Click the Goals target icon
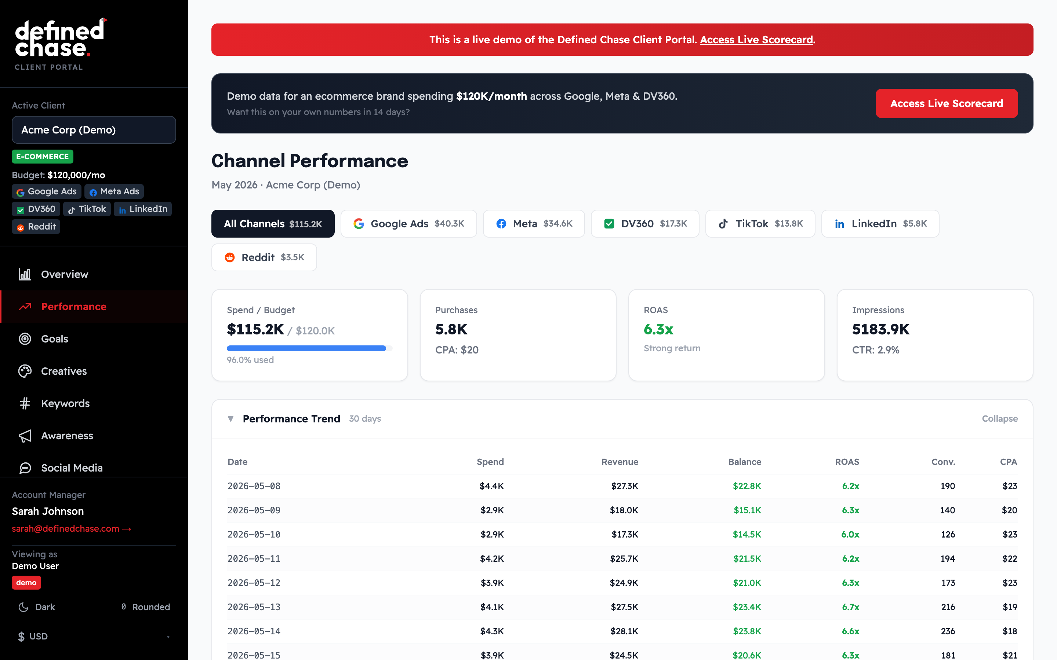This screenshot has height=660, width=1057. coord(25,339)
